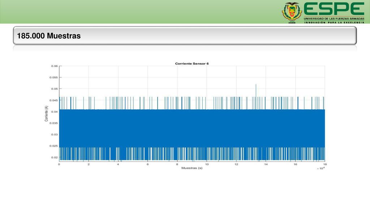Click the y-axis tick value 0.06
370x208 pixels.
[x=55, y=66]
